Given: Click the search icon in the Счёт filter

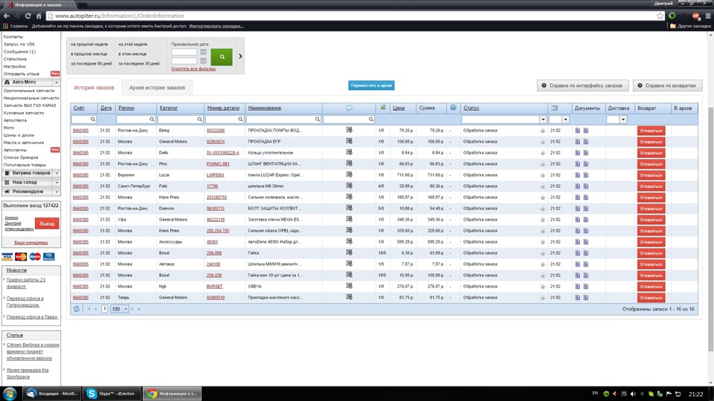Looking at the screenshot, I should [x=92, y=119].
